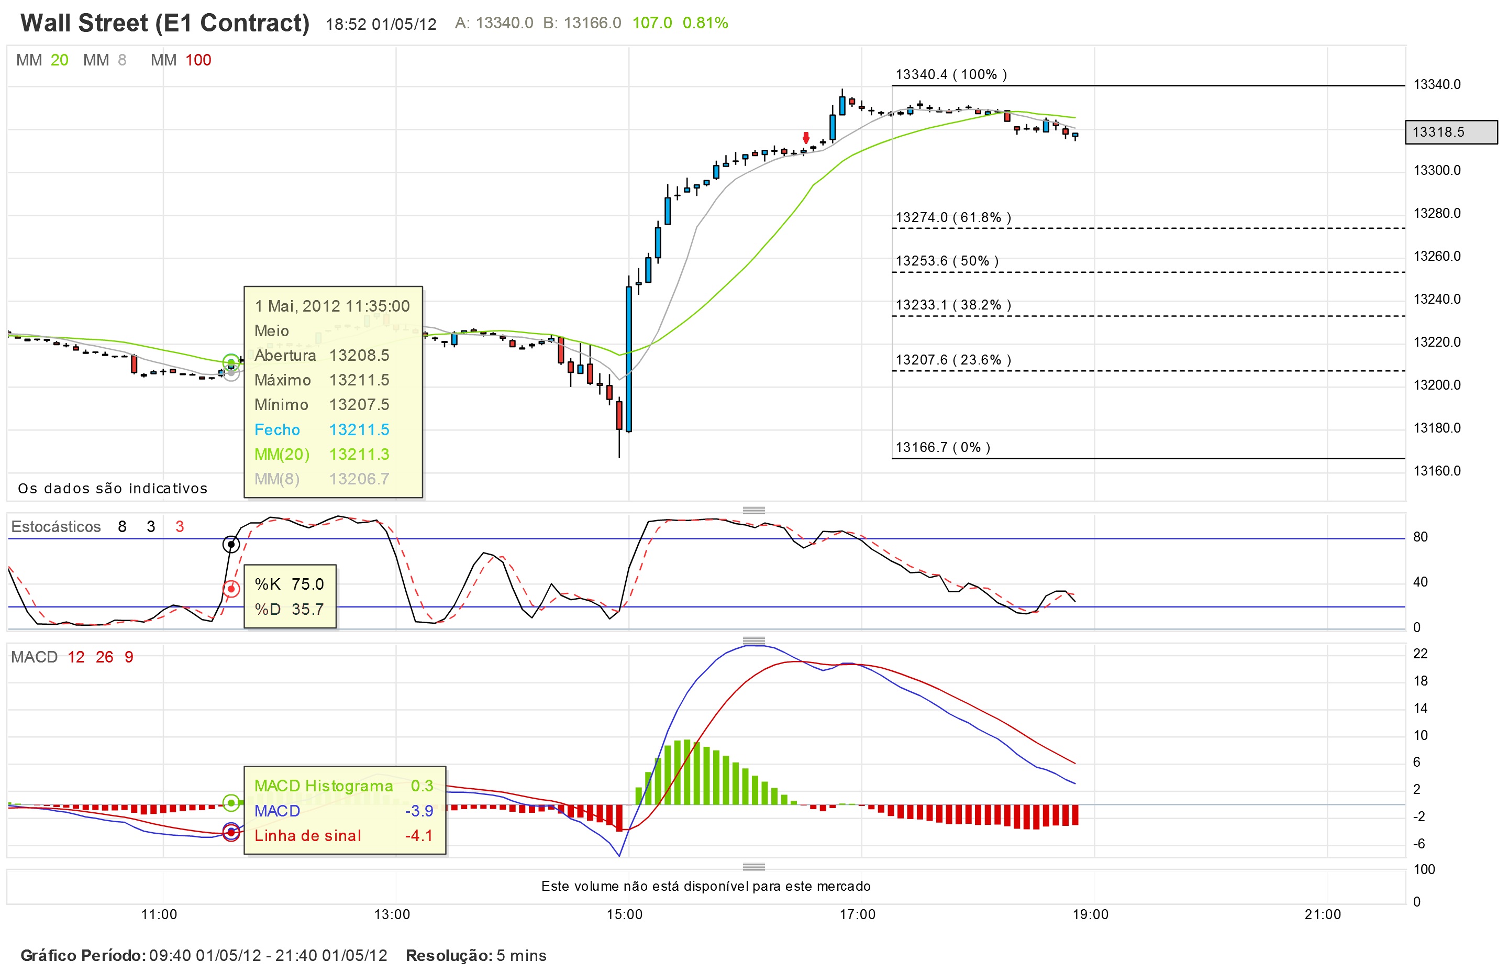Click the 'Estocásticos' indicator label
This screenshot has height=972, width=1508.
click(56, 527)
